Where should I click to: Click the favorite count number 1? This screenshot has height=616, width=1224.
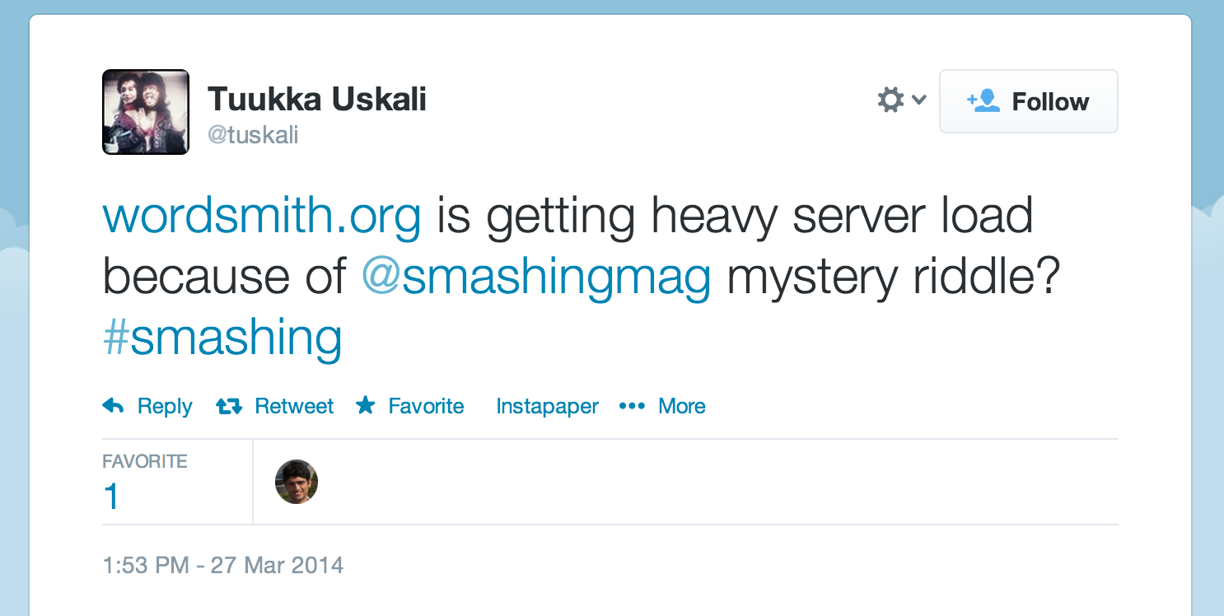pyautogui.click(x=111, y=497)
